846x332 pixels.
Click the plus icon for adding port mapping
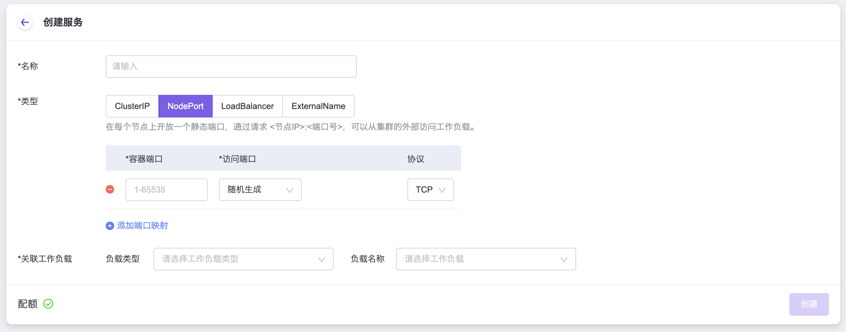(x=110, y=226)
